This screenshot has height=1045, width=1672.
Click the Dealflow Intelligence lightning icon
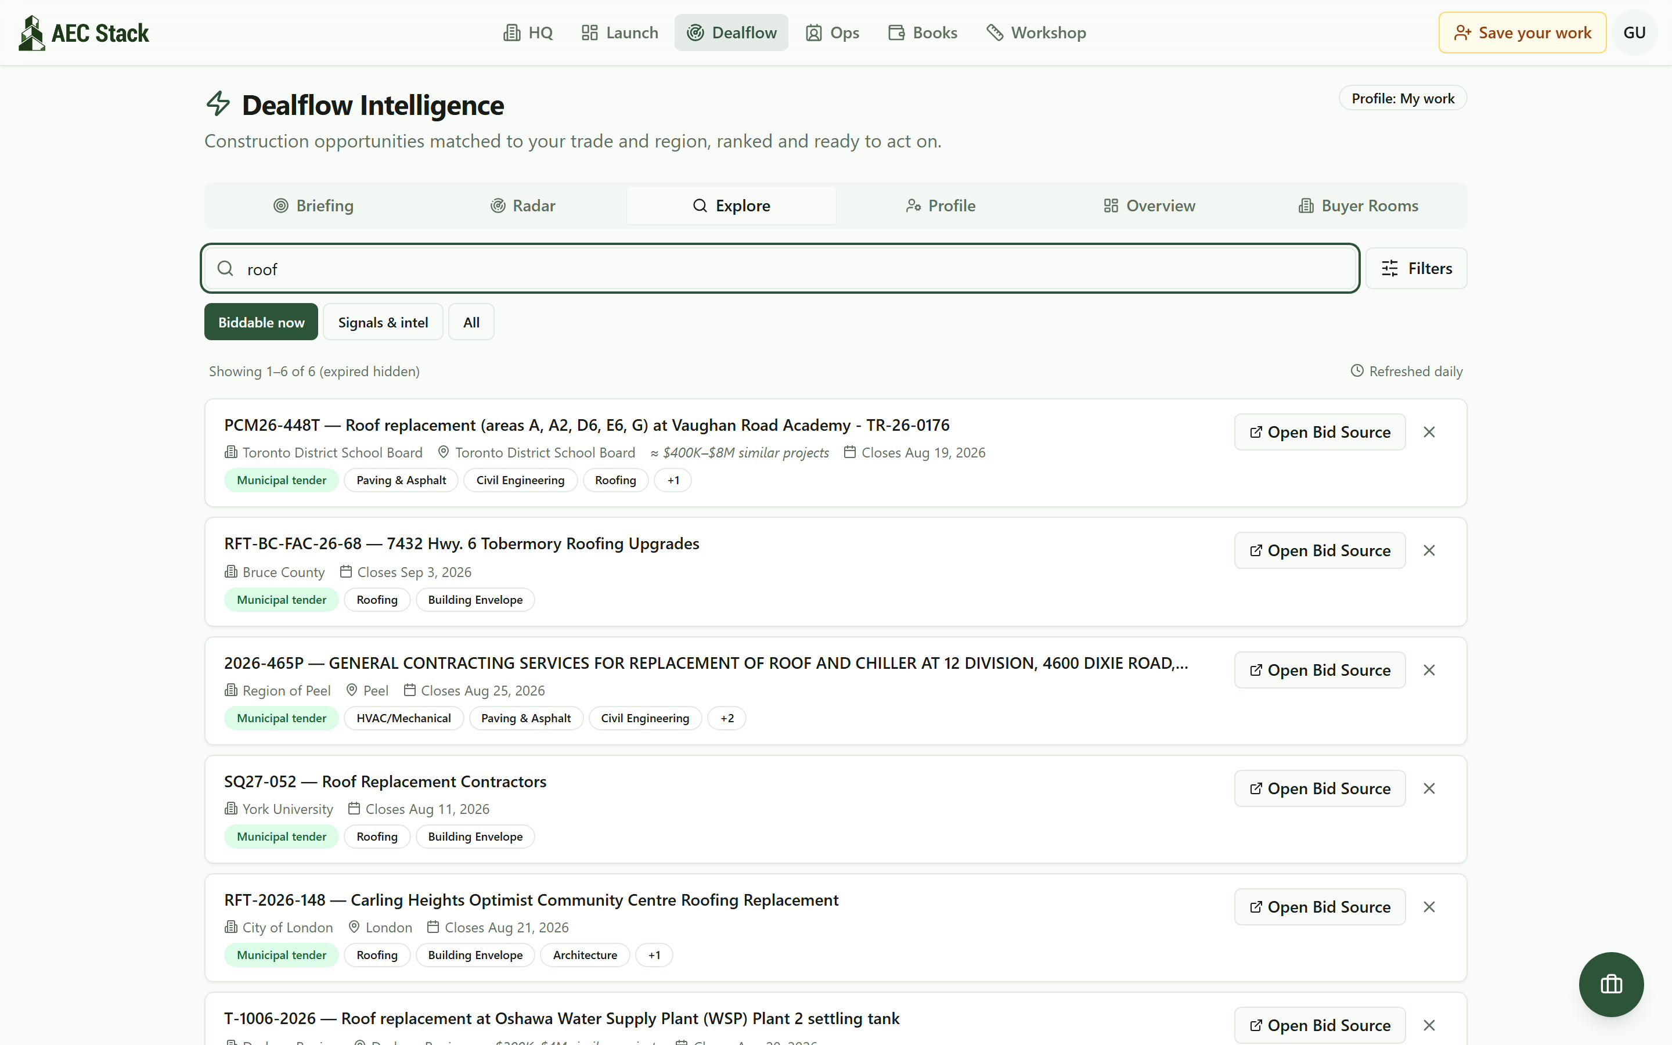[218, 104]
